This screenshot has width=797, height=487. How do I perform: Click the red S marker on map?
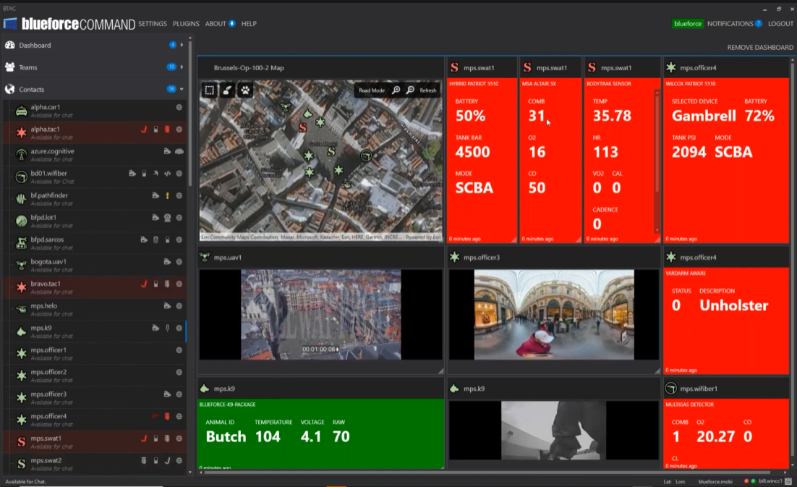[303, 127]
